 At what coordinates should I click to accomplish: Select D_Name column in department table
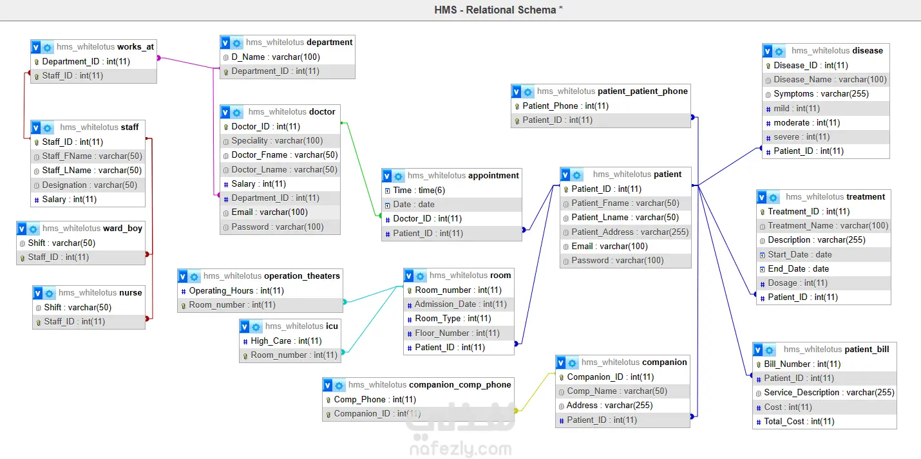pyautogui.click(x=288, y=57)
